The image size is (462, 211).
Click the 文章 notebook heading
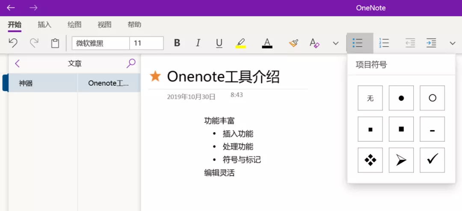74,63
